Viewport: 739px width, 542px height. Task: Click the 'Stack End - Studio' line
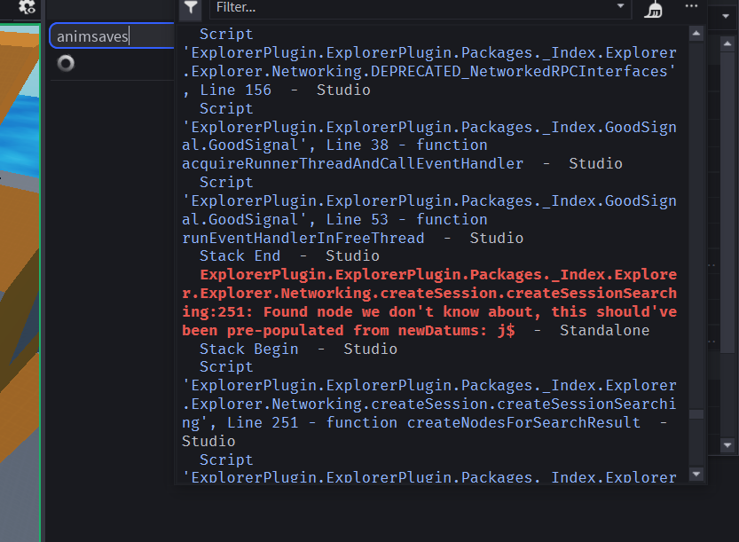tap(289, 255)
